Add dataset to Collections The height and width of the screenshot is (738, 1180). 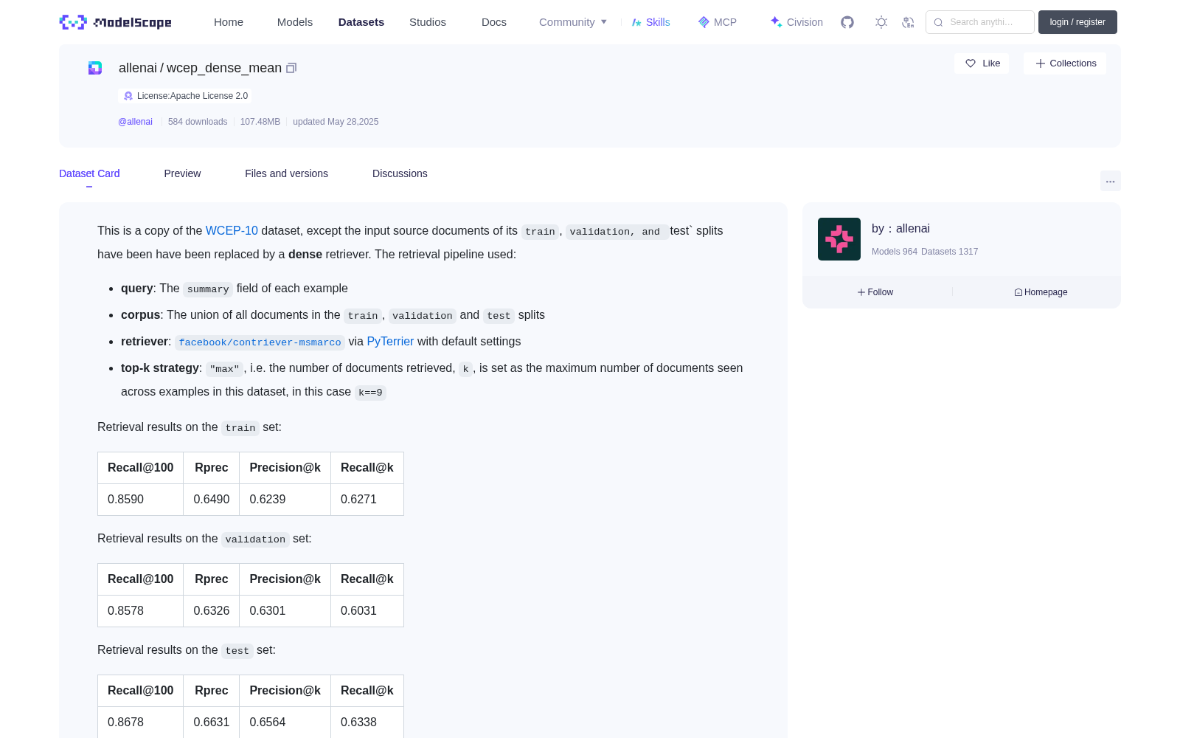(1065, 63)
